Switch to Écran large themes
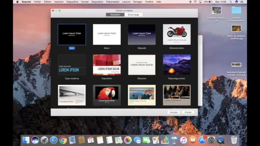This screenshot has height=146, width=260. point(133,15)
